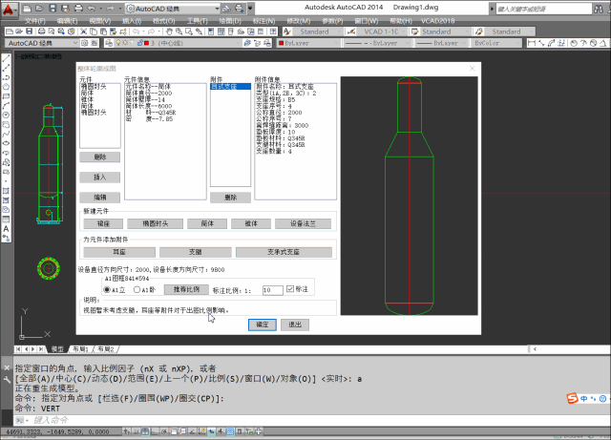This screenshot has width=611, height=440.
Task: Select the A1卧 radio button
Action: click(136, 289)
